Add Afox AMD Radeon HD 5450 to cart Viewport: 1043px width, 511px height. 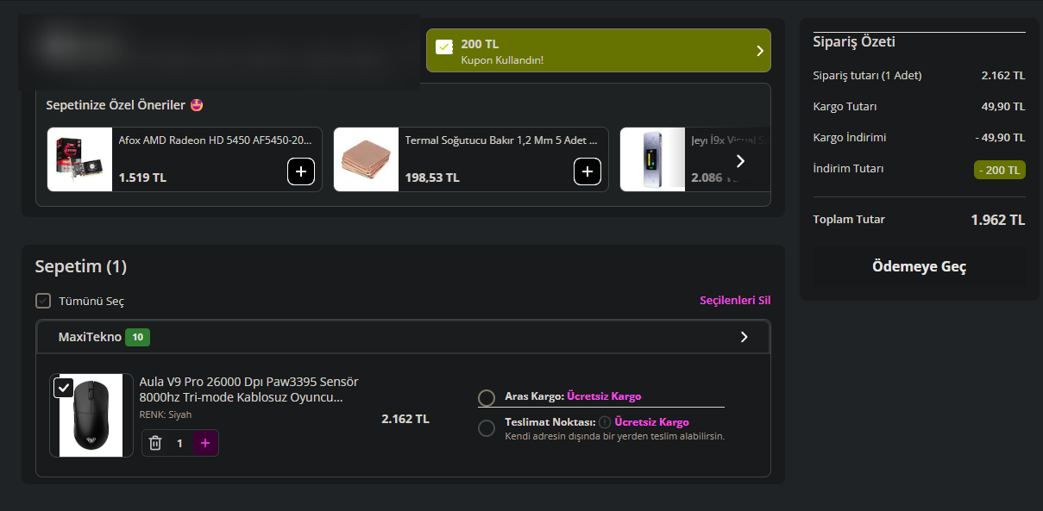click(x=300, y=171)
